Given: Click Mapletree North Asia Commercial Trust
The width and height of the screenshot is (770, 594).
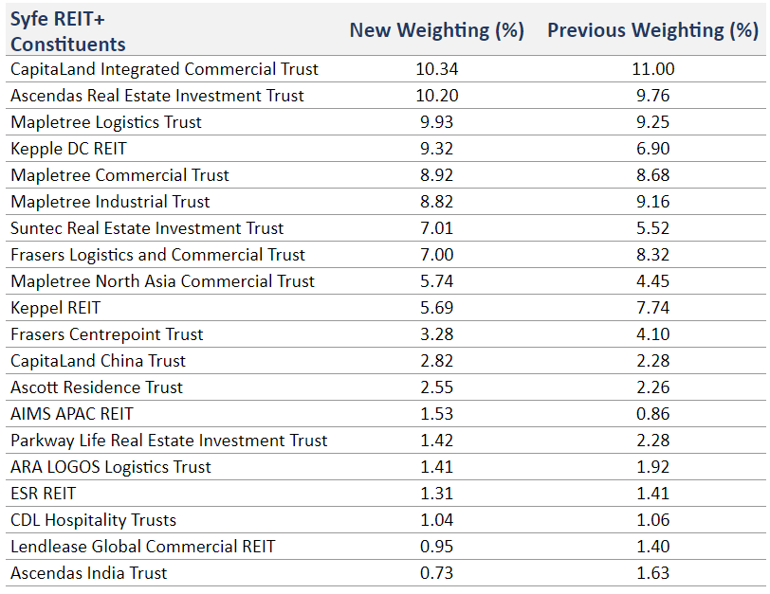Looking at the screenshot, I should pyautogui.click(x=162, y=281).
